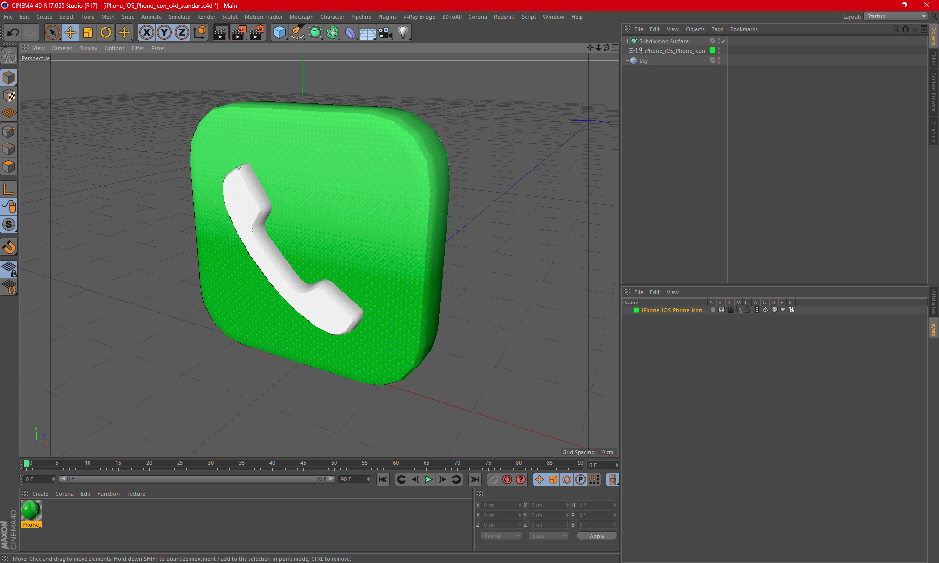The width and height of the screenshot is (939, 563).
Task: Toggle layer Solo dot for iPhone_iOS_Phone_Icon
Action: coord(713,310)
